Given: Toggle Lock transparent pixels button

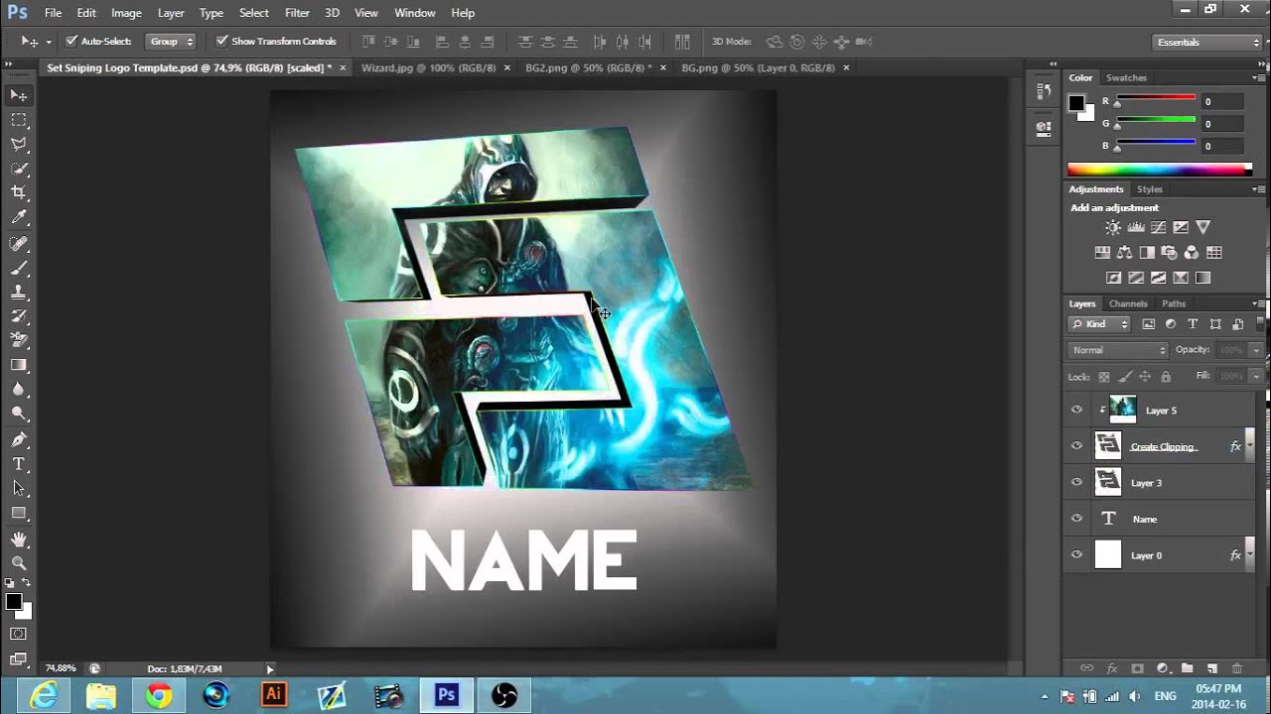Looking at the screenshot, I should click(1103, 377).
